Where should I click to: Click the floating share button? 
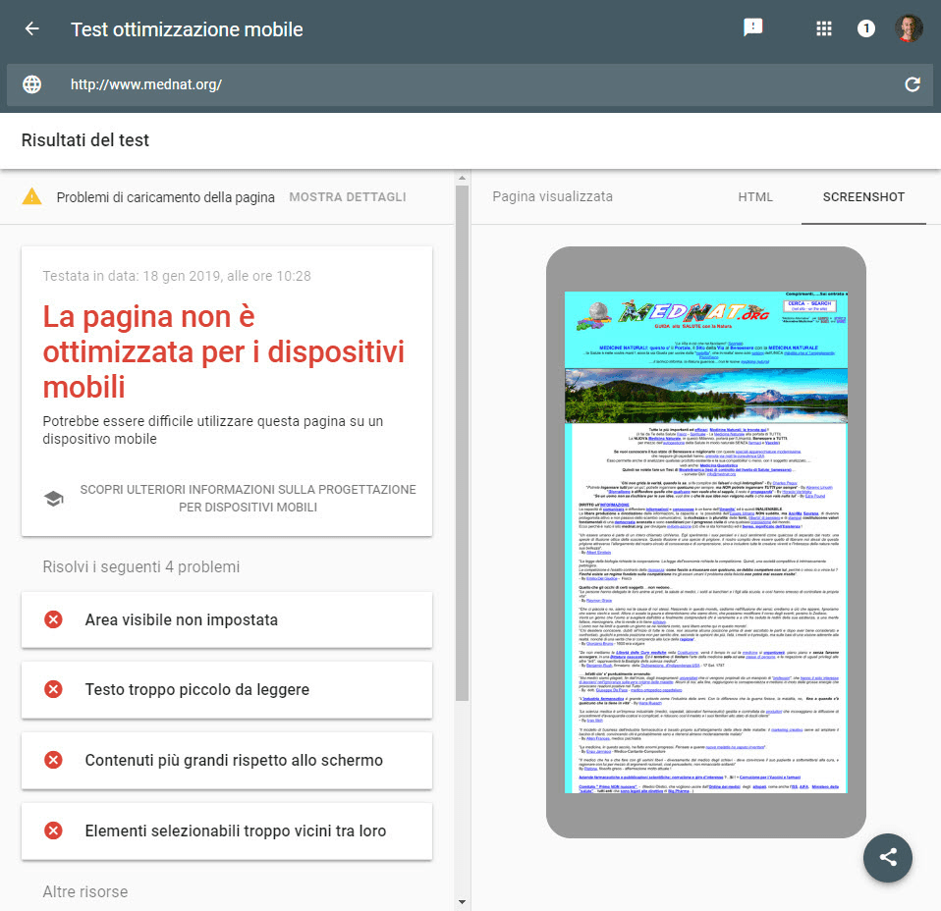pyautogui.click(x=888, y=856)
